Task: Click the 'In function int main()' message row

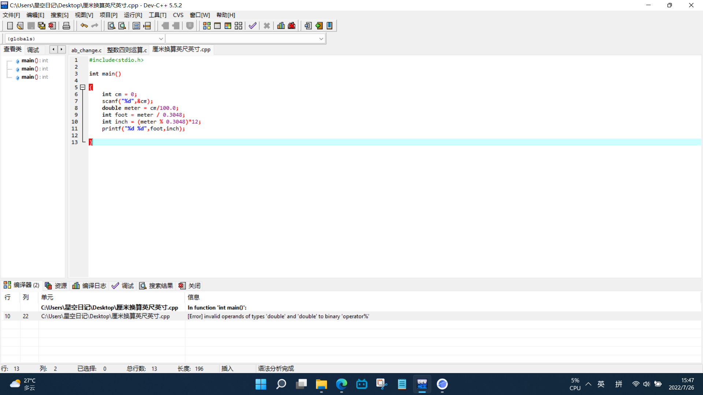Action: 351,308
